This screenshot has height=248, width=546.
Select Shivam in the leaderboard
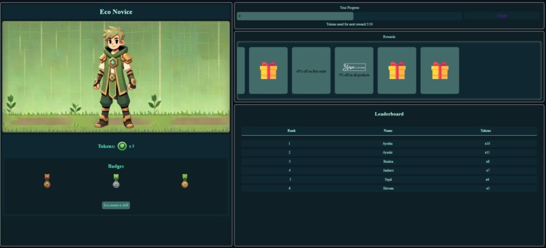point(388,189)
